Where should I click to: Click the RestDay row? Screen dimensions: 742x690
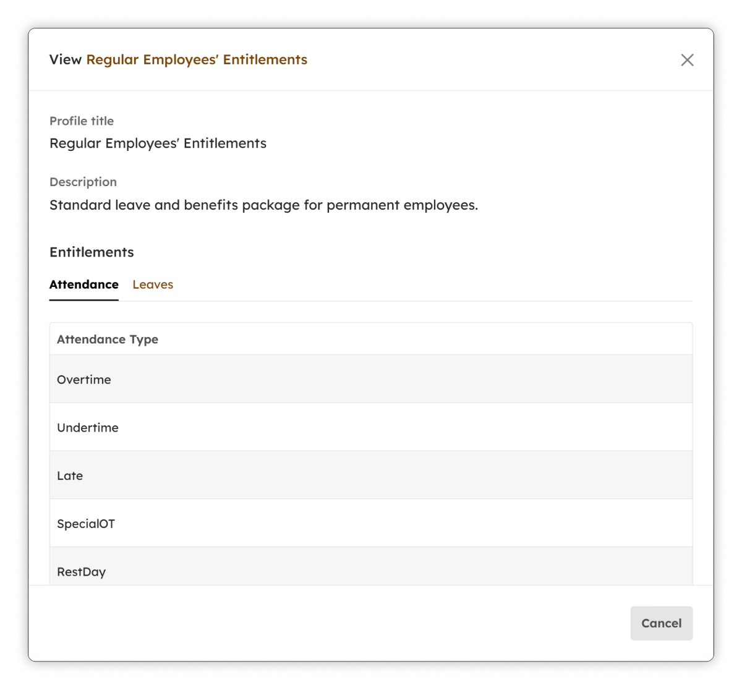(371, 566)
